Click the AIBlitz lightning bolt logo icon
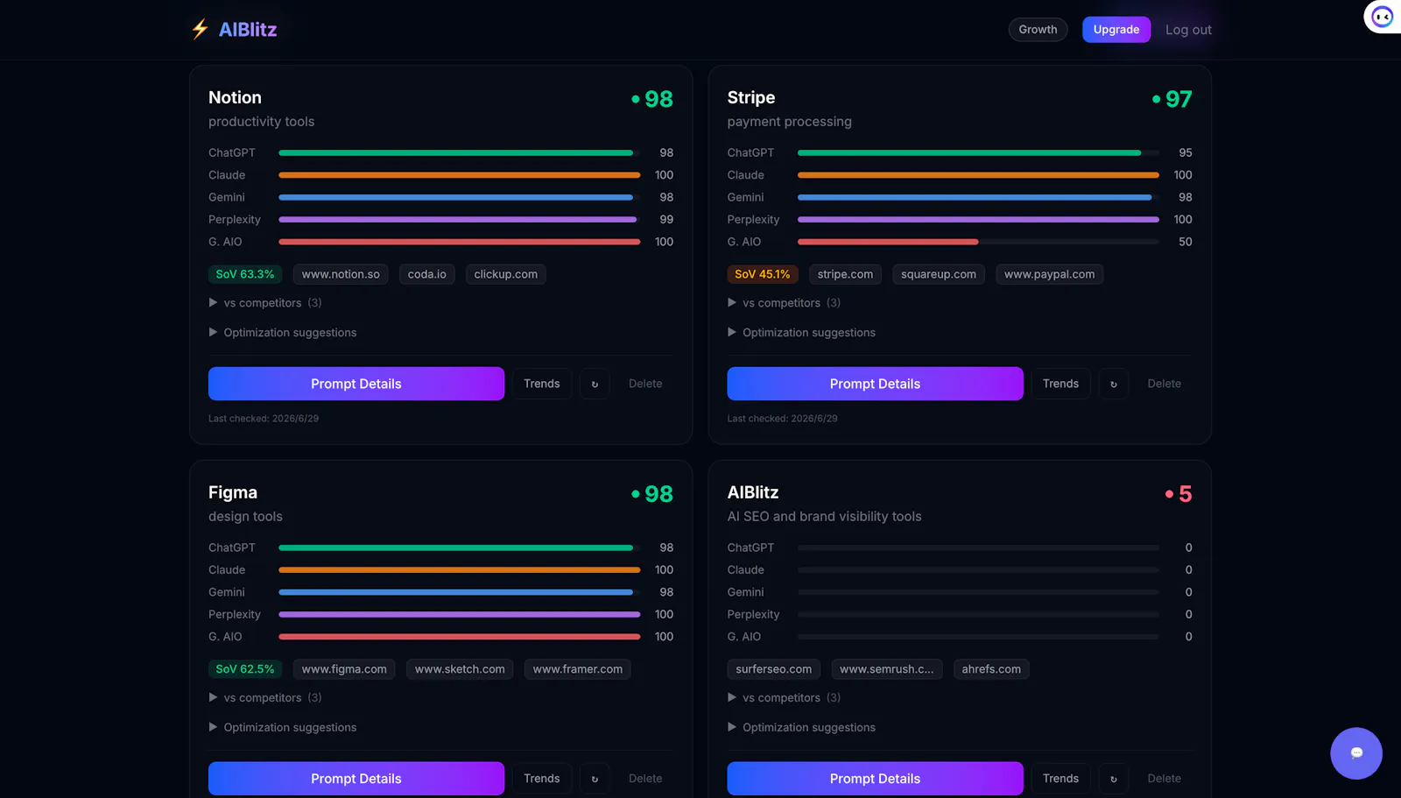This screenshot has width=1401, height=798. (200, 29)
